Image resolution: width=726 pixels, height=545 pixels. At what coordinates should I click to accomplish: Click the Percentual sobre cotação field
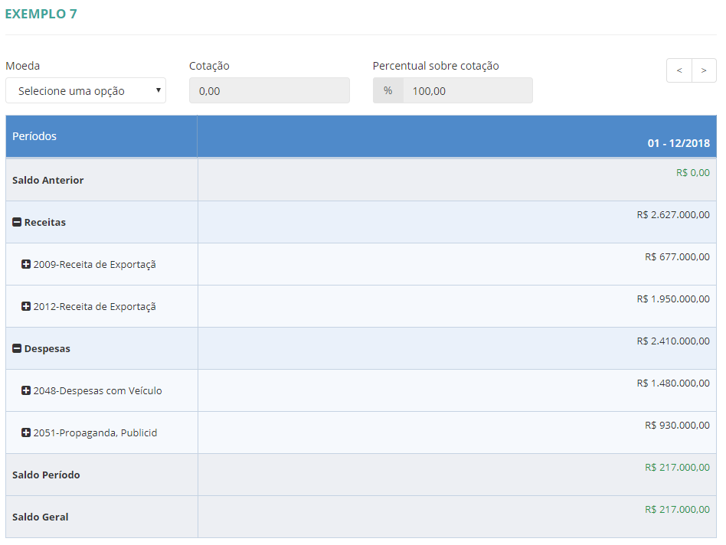click(468, 90)
